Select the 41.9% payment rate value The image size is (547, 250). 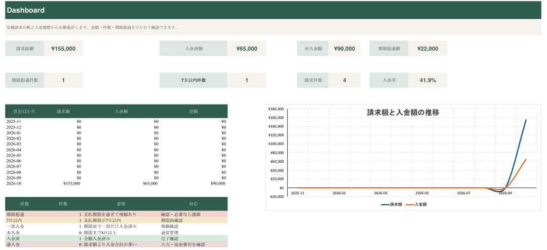427,80
